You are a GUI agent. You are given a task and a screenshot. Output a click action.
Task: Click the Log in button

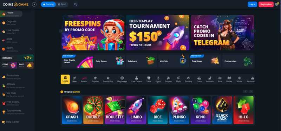point(252,5)
